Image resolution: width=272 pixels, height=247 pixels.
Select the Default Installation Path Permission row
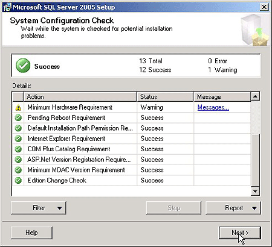click(x=131, y=128)
